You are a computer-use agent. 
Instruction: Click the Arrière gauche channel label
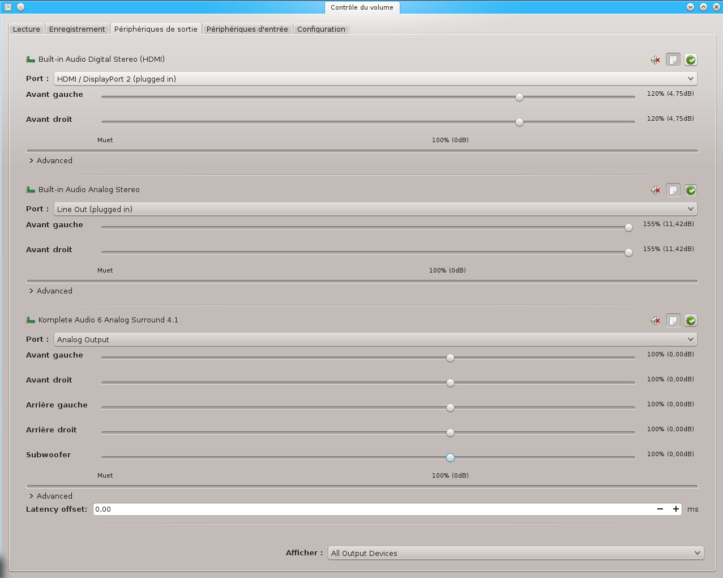pos(57,405)
